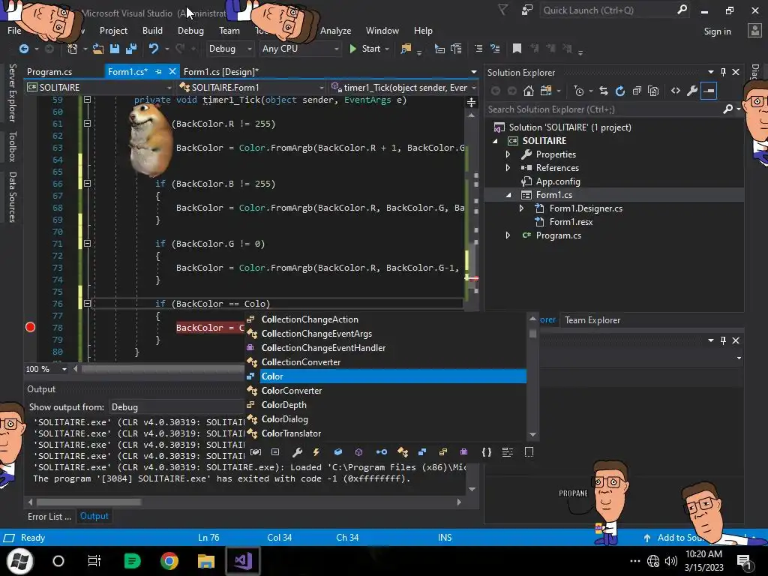Click the Open File folder icon in the toolbar
Viewport: 768px width, 576px height.
point(98,49)
